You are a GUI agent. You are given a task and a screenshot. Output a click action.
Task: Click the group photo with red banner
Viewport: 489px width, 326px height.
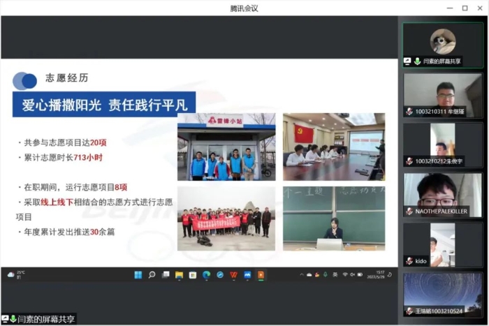[226, 218]
